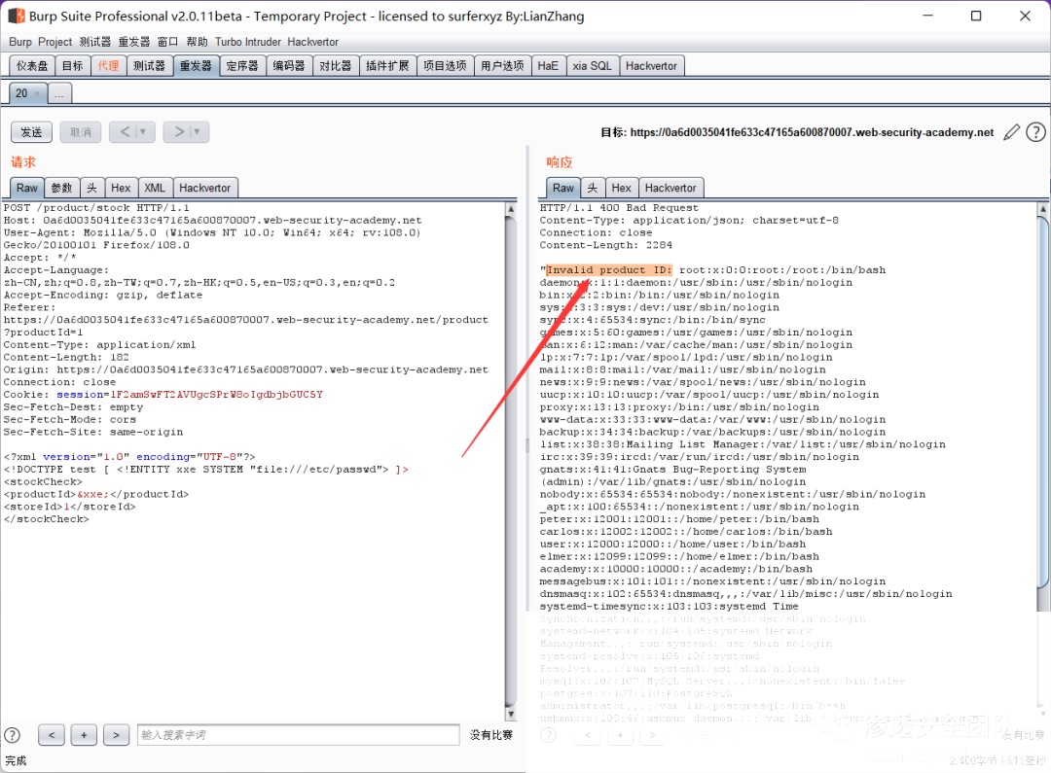Switch to the 测试器 intruder tab
The image size is (1051, 773).
coord(149,66)
